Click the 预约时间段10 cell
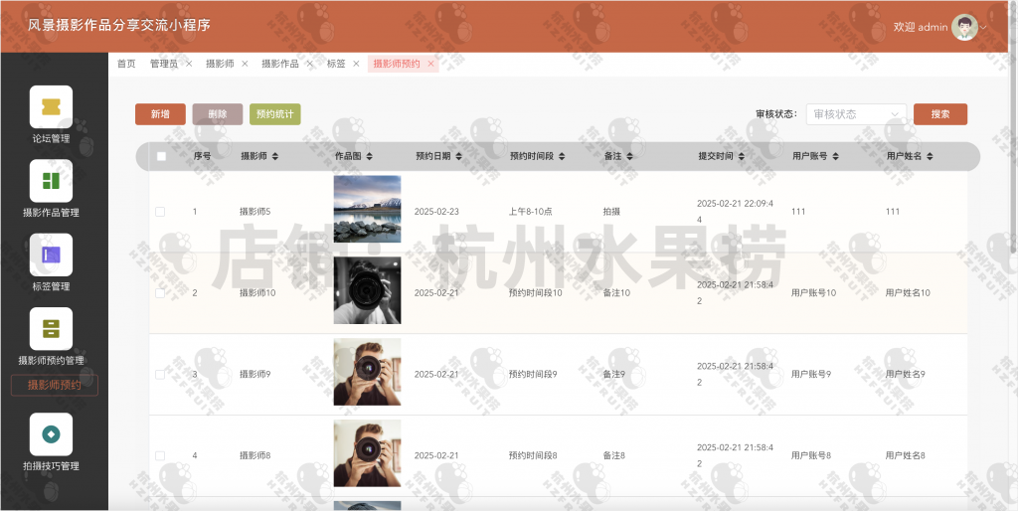Viewport: 1018px width, 511px height. (x=535, y=293)
